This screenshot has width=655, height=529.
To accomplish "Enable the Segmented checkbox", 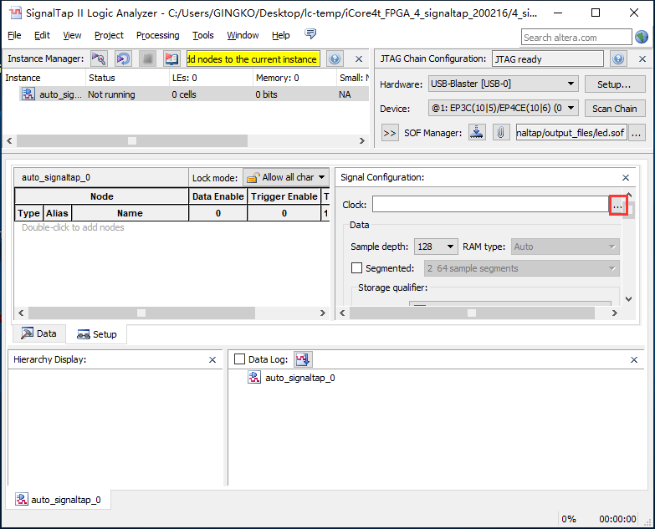I will pyautogui.click(x=357, y=268).
